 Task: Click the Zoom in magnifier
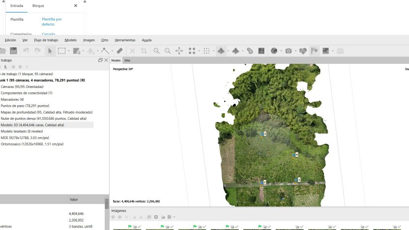(x=156, y=51)
